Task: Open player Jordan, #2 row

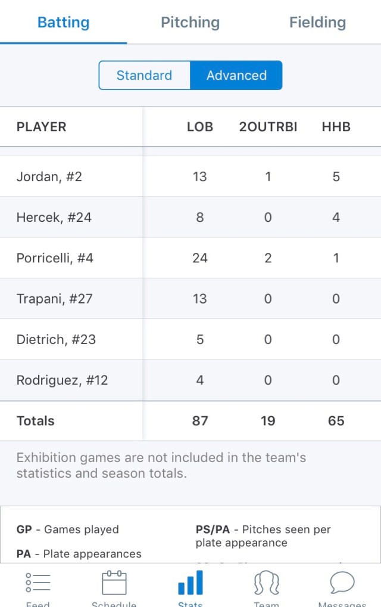Action: (49, 177)
